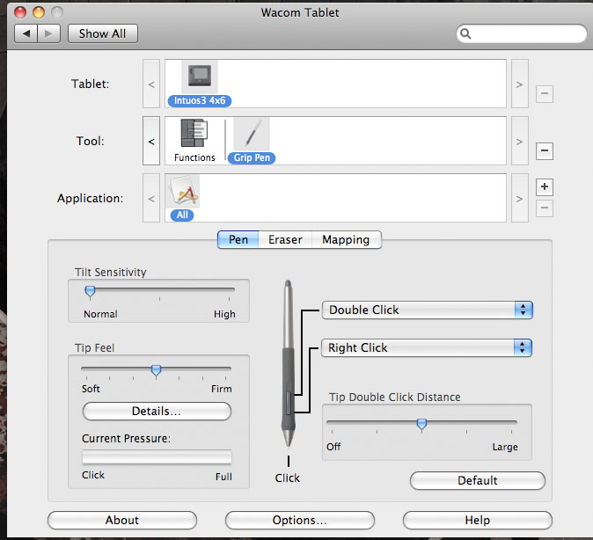This screenshot has height=540, width=593.
Task: Click the 'Firm' tip feel label
Action: click(x=222, y=389)
